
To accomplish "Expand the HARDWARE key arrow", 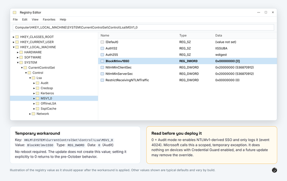I will 18,52.
